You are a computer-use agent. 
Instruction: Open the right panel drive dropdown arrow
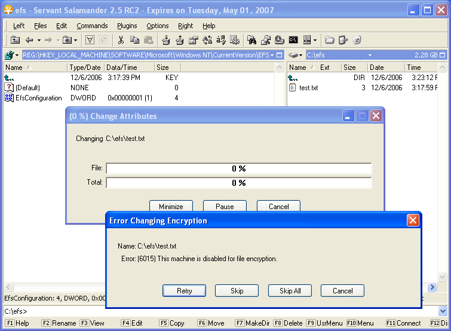(x=300, y=55)
